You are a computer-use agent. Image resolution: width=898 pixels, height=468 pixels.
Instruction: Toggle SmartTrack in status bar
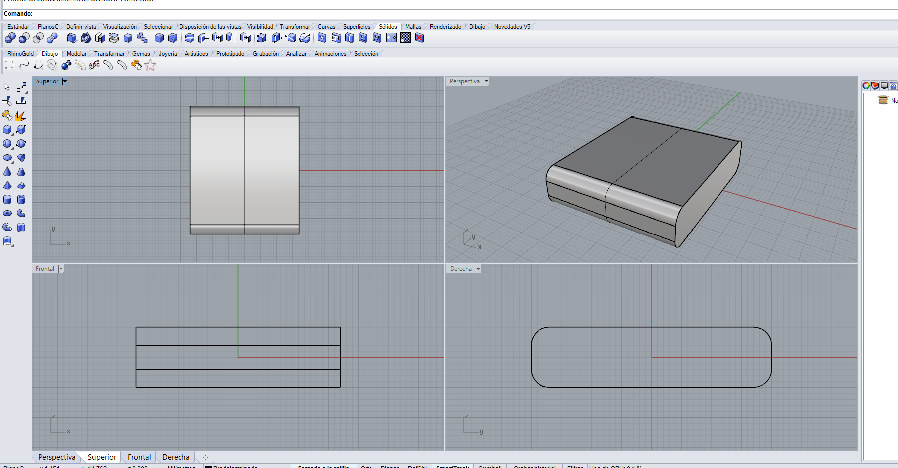pyautogui.click(x=452, y=467)
